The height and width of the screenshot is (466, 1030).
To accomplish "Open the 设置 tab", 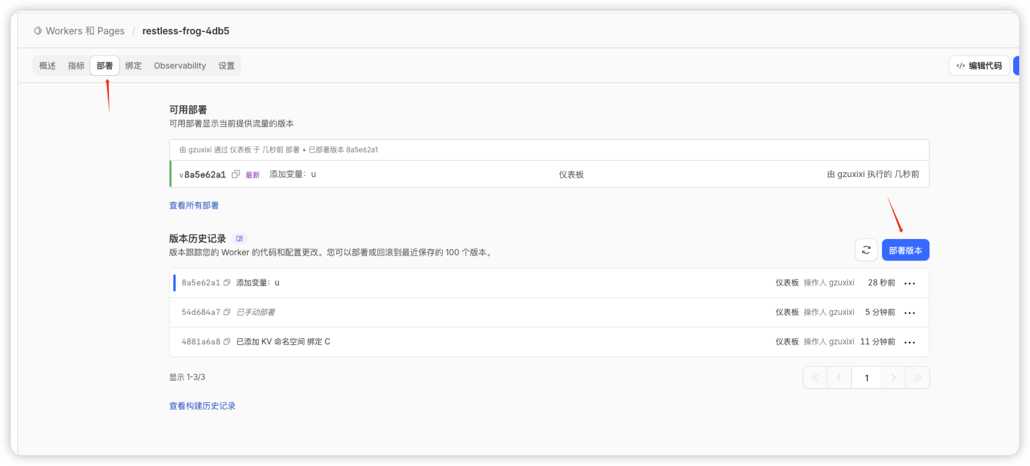I will click(x=226, y=66).
